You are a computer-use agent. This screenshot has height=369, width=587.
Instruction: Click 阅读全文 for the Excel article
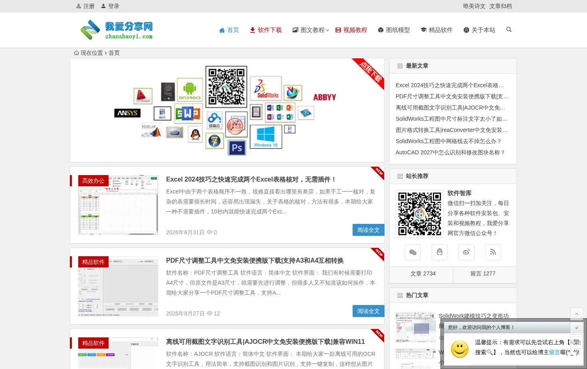pos(369,230)
